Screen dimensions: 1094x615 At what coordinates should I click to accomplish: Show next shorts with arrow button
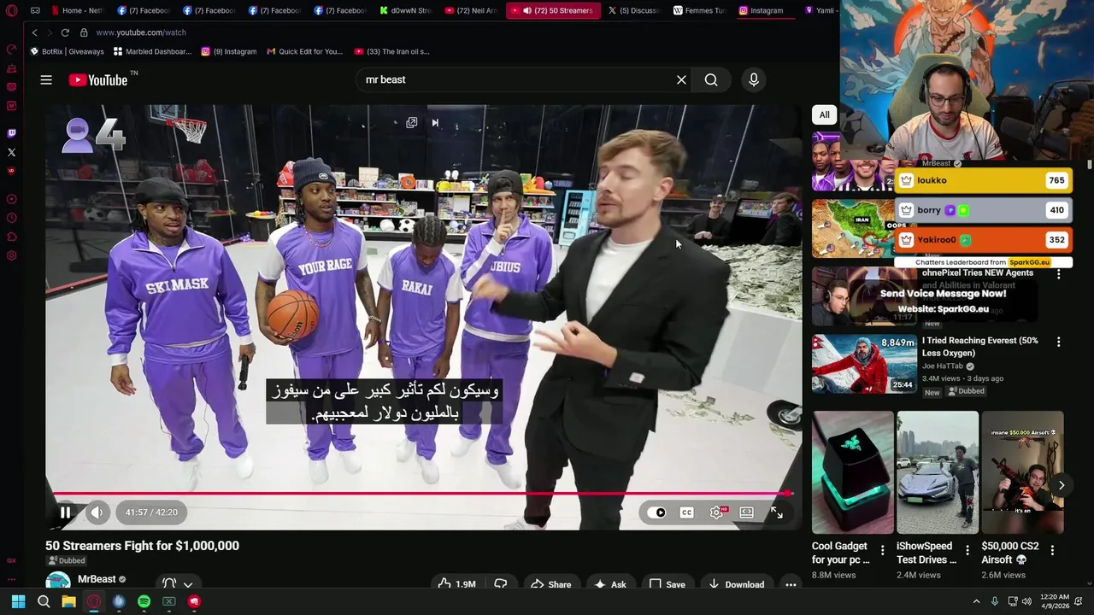(x=1061, y=485)
